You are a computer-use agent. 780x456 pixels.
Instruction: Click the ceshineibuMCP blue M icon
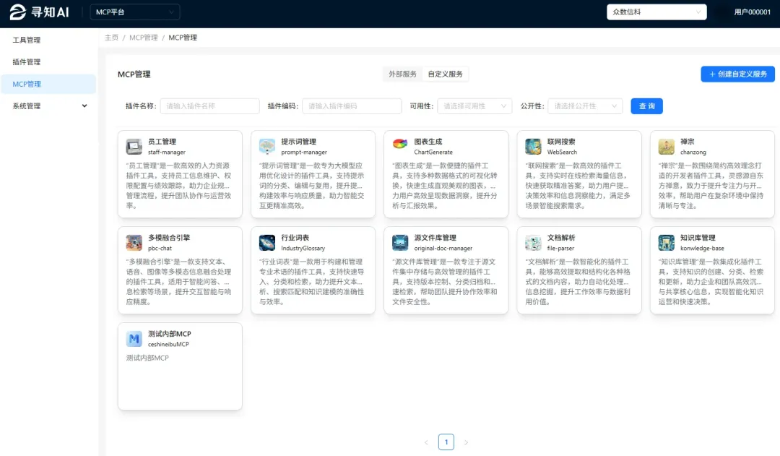[134, 337]
